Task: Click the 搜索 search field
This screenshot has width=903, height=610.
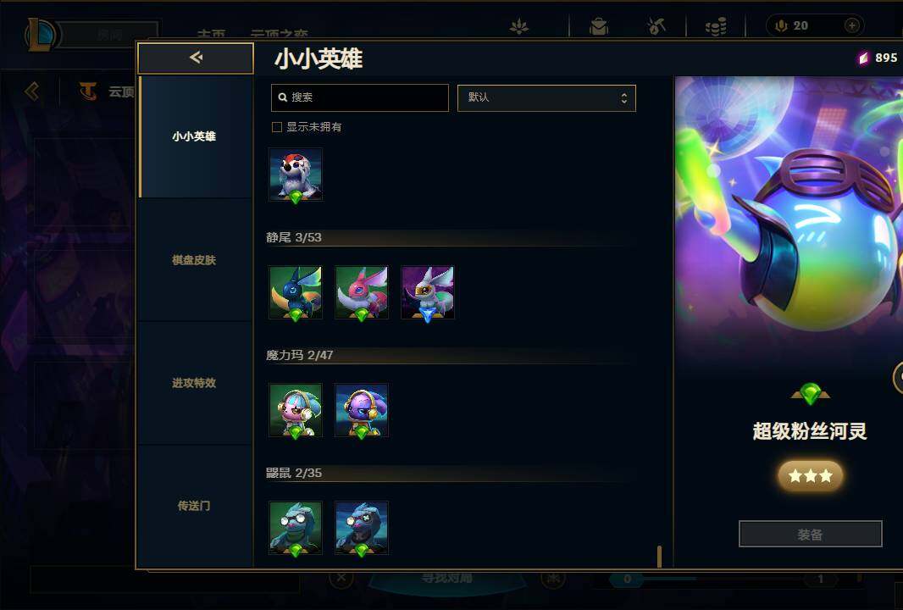Action: click(x=360, y=98)
